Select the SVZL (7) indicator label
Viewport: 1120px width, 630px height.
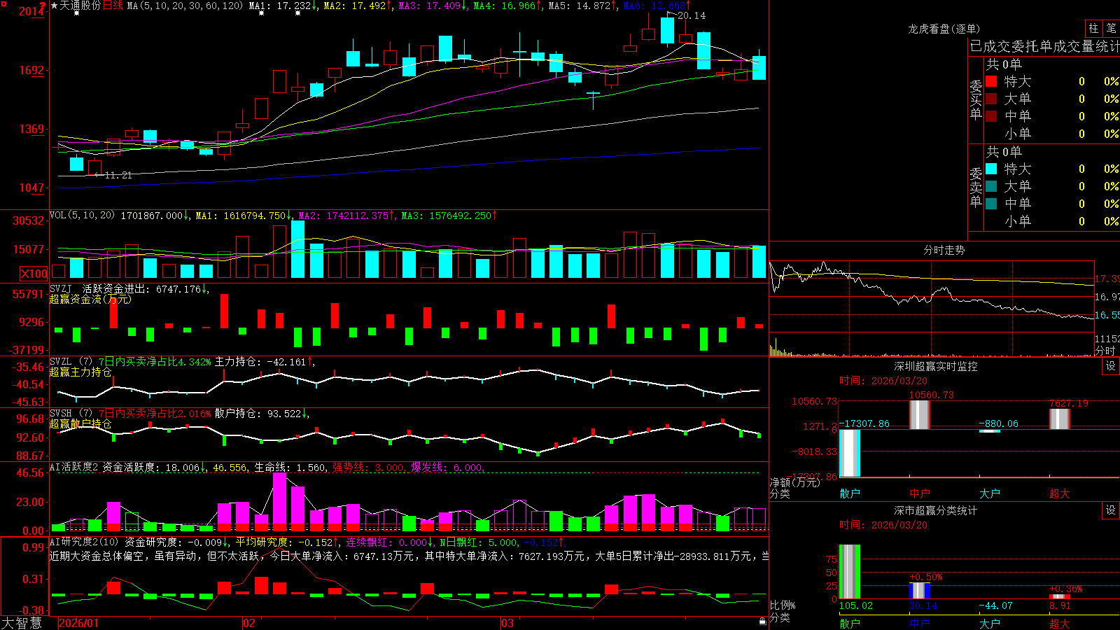[71, 362]
